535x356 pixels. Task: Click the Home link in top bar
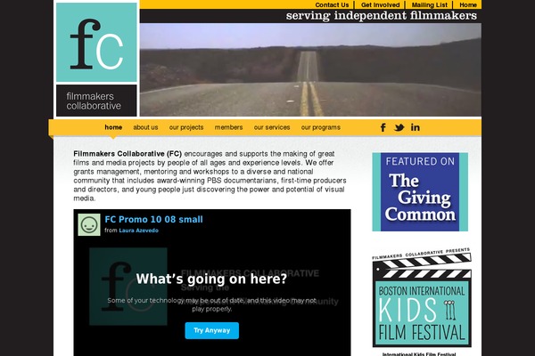click(x=468, y=4)
